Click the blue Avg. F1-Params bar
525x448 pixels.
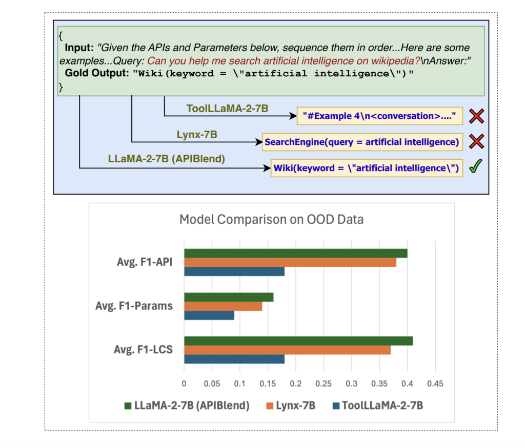[209, 315]
